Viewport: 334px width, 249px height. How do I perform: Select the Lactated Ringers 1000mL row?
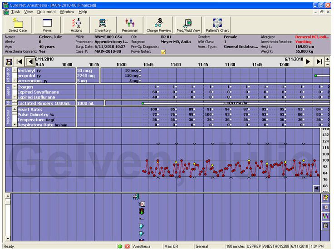pos(46,103)
